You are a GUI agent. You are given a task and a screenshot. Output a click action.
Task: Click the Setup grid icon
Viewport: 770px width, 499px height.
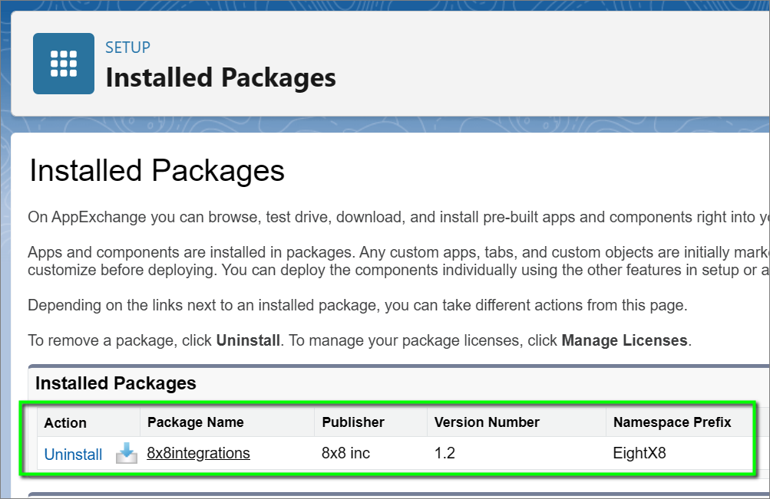point(63,64)
